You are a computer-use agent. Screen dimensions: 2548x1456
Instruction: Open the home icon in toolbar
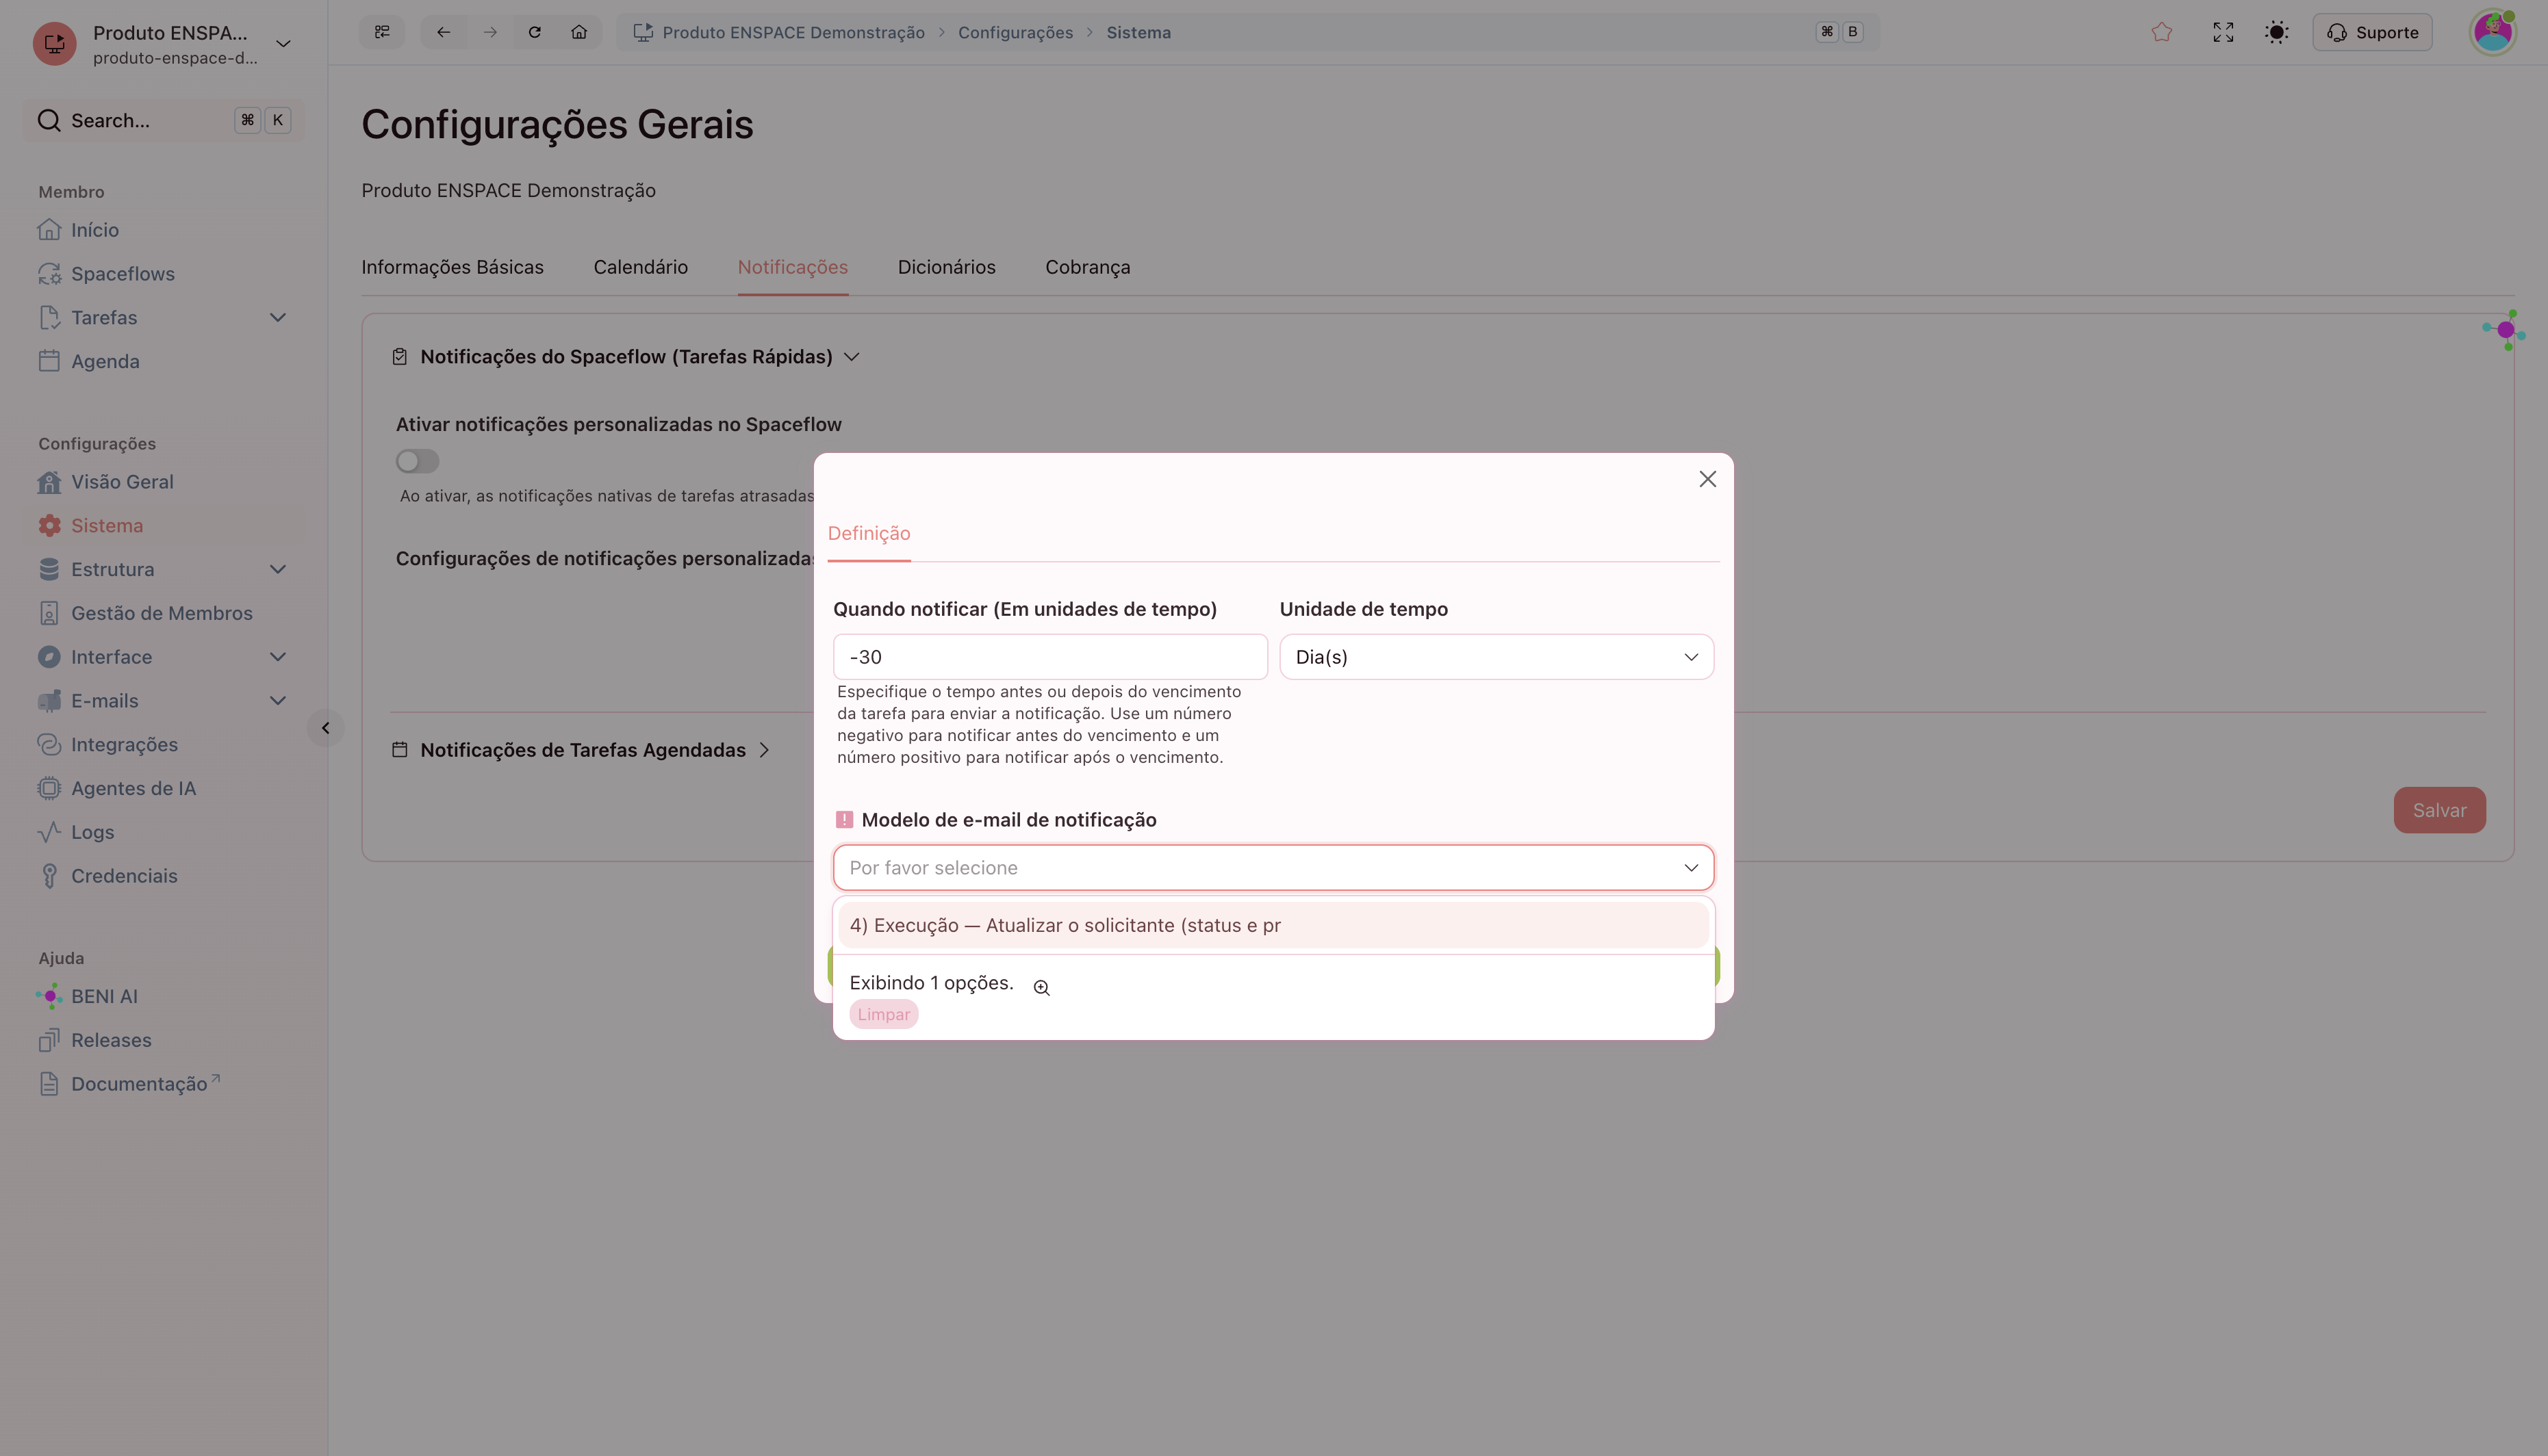tap(579, 32)
